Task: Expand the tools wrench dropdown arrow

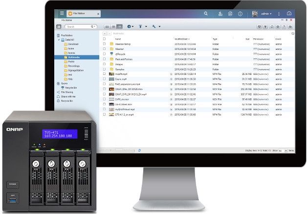Action: pyautogui.click(x=159, y=26)
